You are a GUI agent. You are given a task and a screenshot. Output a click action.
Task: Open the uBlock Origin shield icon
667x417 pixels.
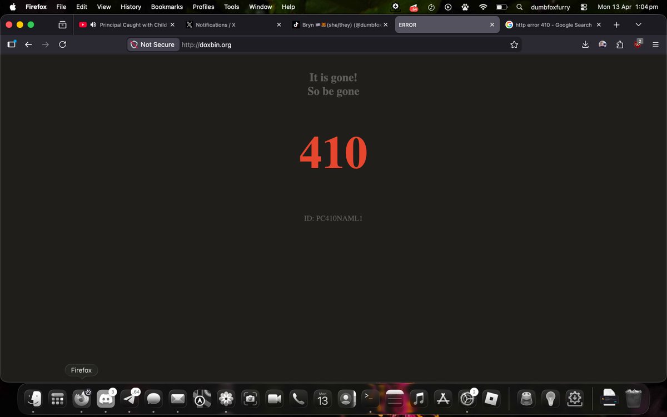tap(638, 44)
